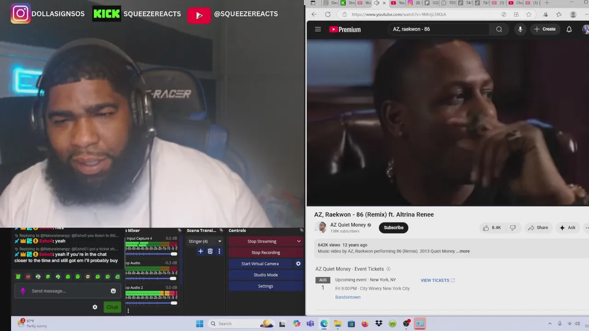Click the browser address bar URL
589x331 pixels.
[x=398, y=14]
